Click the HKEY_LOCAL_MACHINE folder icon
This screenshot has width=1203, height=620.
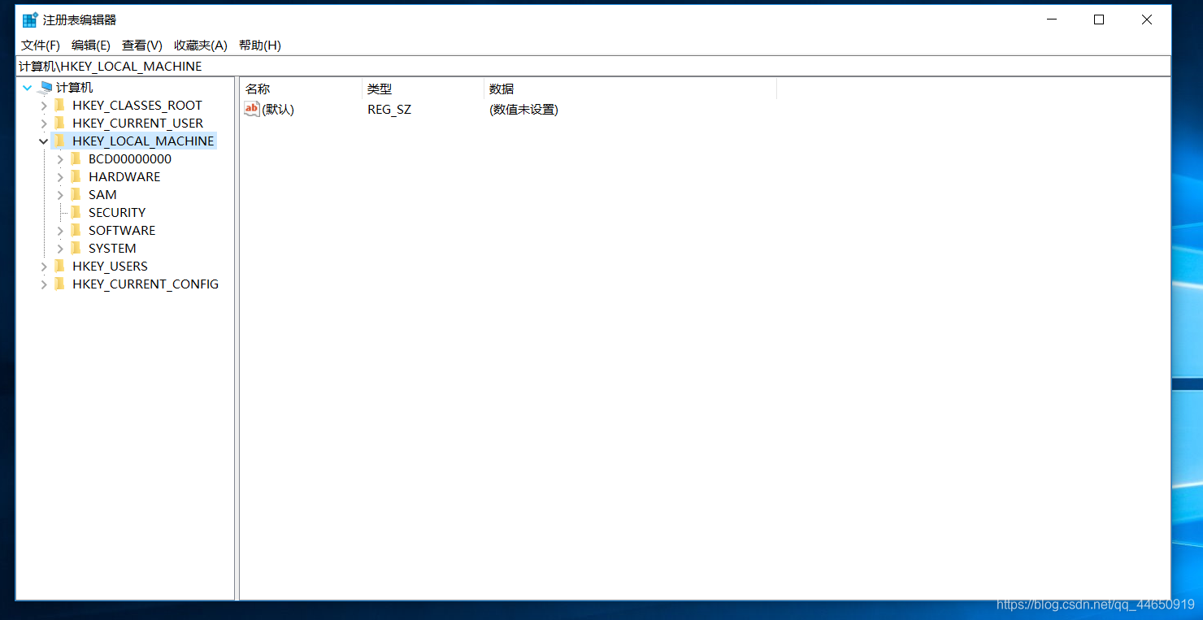pyautogui.click(x=59, y=141)
